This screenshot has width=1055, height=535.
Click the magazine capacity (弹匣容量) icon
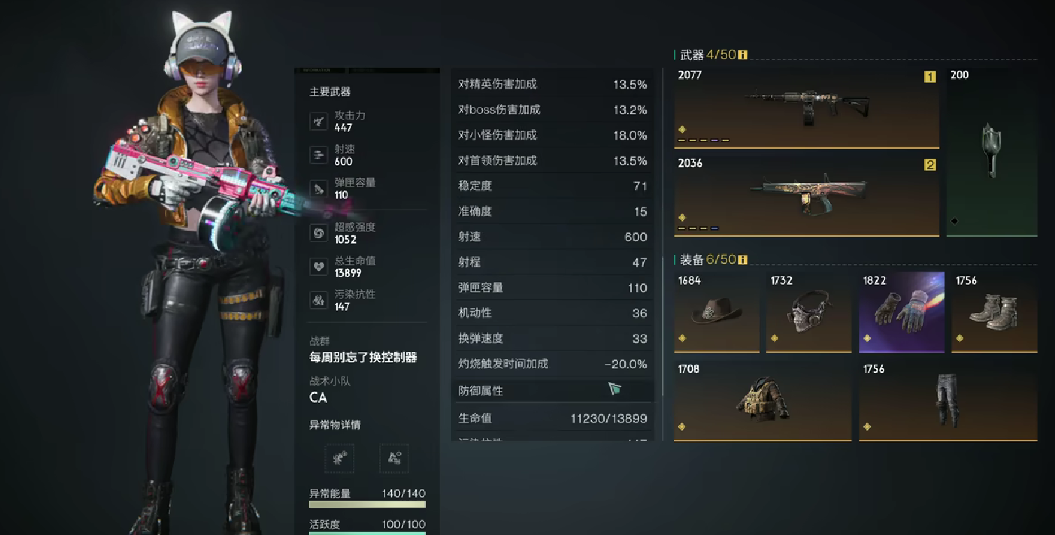[319, 189]
